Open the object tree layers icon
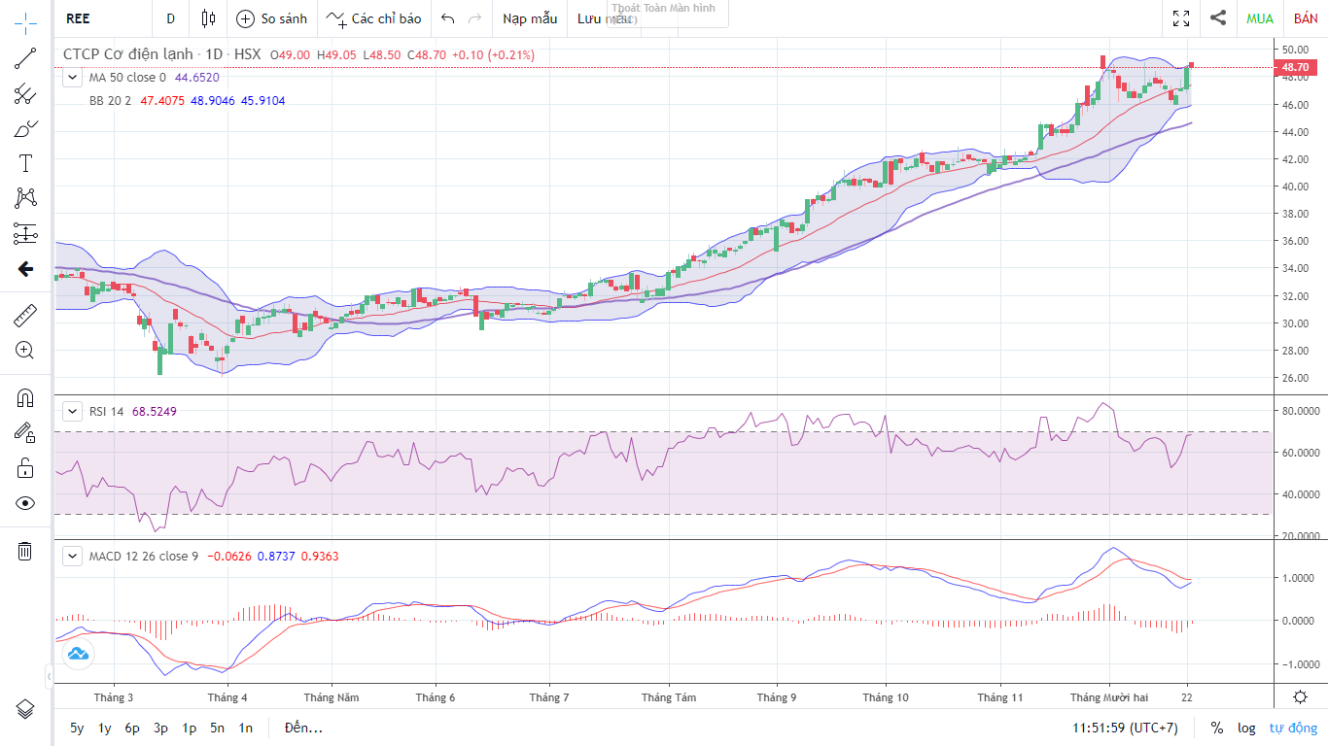Screen dimensions: 1328x746 point(25,707)
